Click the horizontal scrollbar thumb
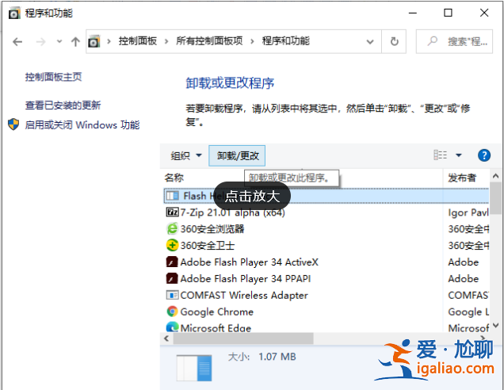504x390 pixels. point(243,338)
